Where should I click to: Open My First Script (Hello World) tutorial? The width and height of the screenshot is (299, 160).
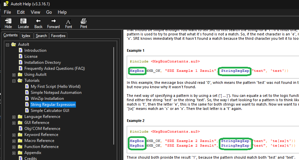pyautogui.click(x=56, y=87)
